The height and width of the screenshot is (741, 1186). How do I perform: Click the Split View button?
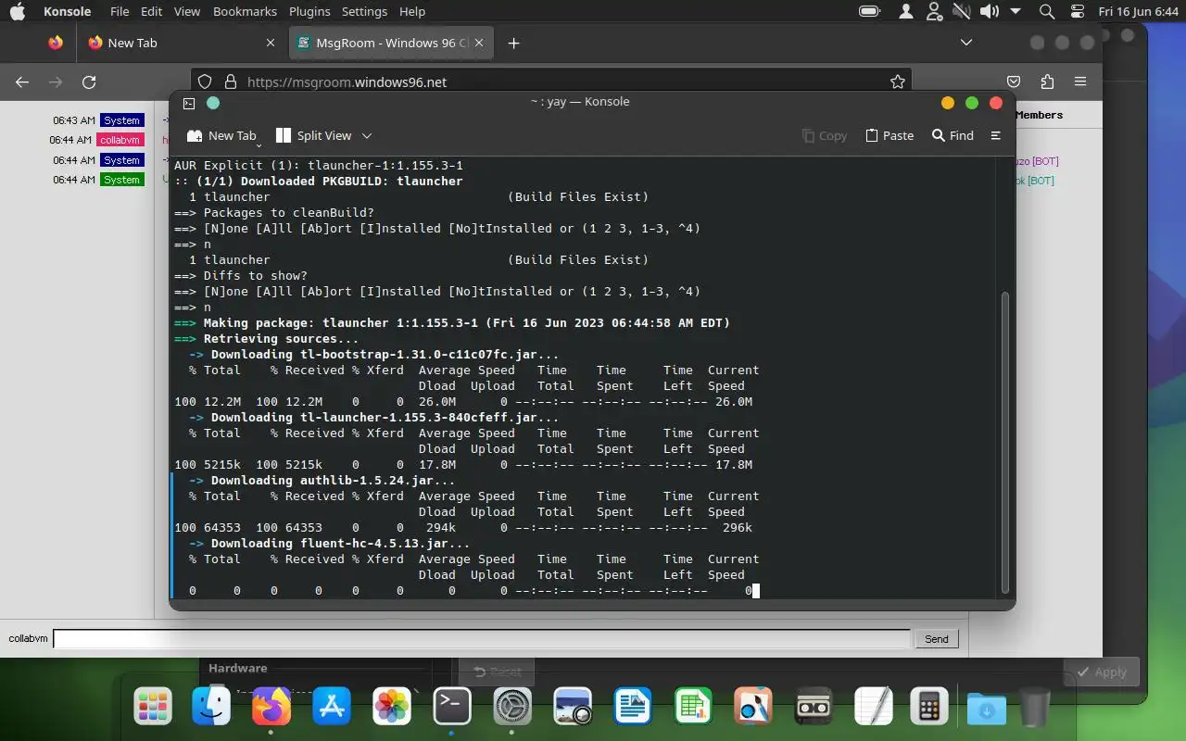313,135
